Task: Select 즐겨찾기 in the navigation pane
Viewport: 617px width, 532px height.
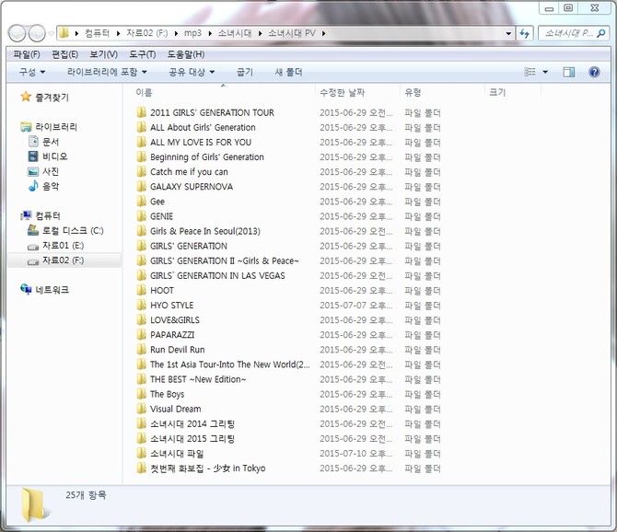Action: tap(52, 98)
